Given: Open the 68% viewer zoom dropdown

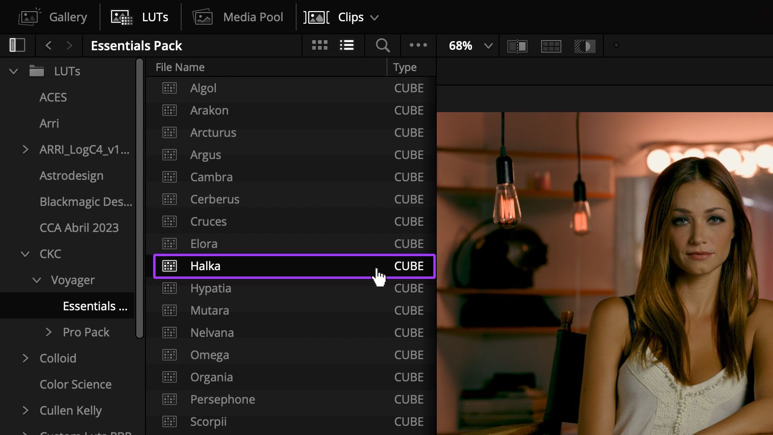Looking at the screenshot, I should pos(488,46).
